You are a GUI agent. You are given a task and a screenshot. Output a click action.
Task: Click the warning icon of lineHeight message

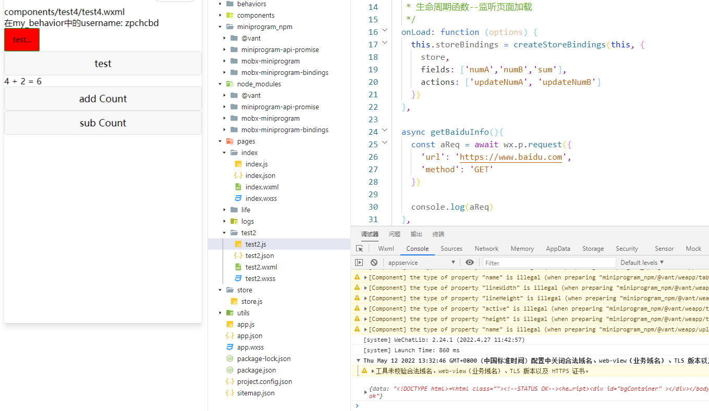click(x=357, y=298)
